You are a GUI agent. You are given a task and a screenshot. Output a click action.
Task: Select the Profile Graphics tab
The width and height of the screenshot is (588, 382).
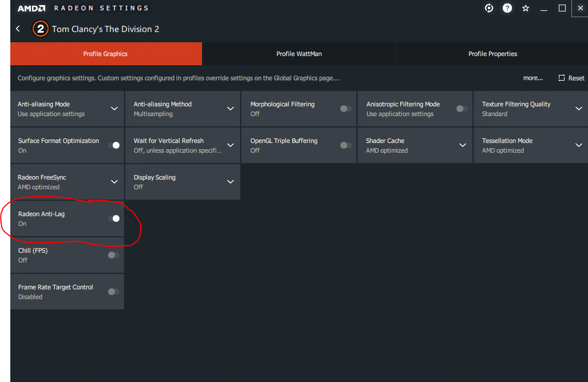(x=106, y=54)
